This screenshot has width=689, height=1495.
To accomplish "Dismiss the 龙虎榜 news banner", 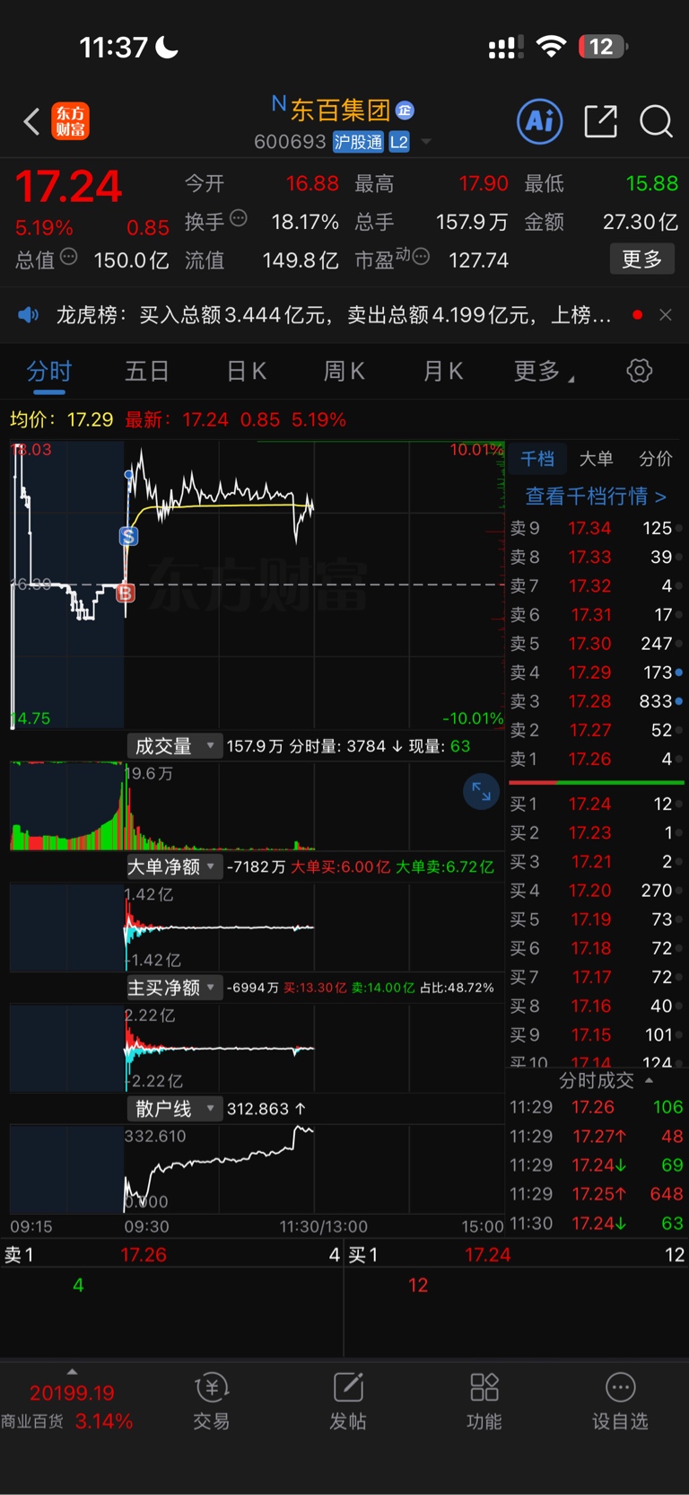I will pos(665,315).
